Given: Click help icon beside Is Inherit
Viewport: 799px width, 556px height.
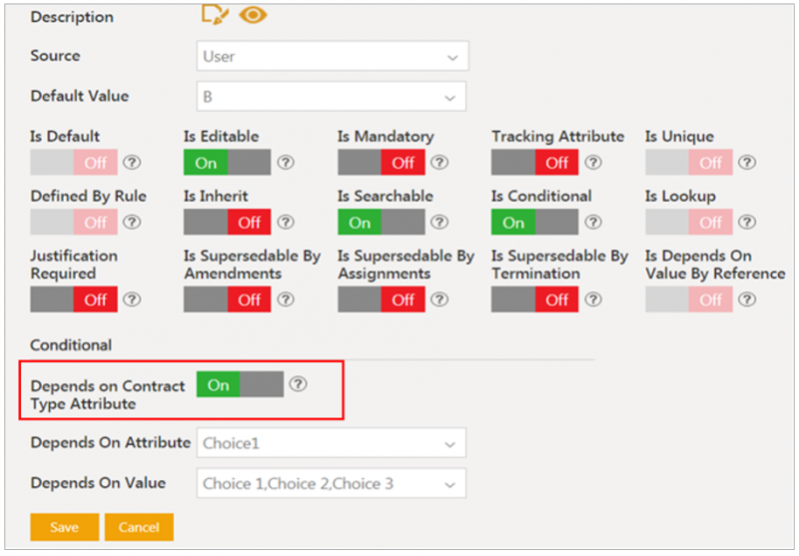Looking at the screenshot, I should [286, 222].
